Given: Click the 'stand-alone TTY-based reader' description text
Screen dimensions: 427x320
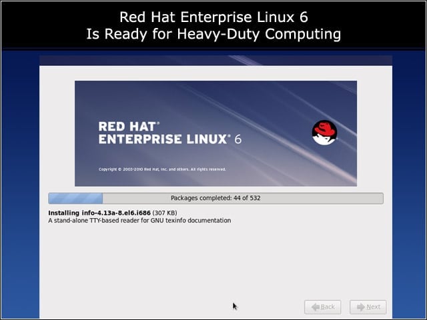Looking at the screenshot, I should point(139,221).
